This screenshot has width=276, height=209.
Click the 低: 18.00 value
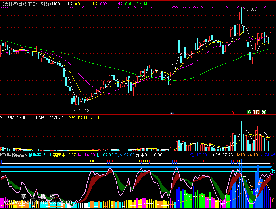pyautogui.click(x=198, y=155)
